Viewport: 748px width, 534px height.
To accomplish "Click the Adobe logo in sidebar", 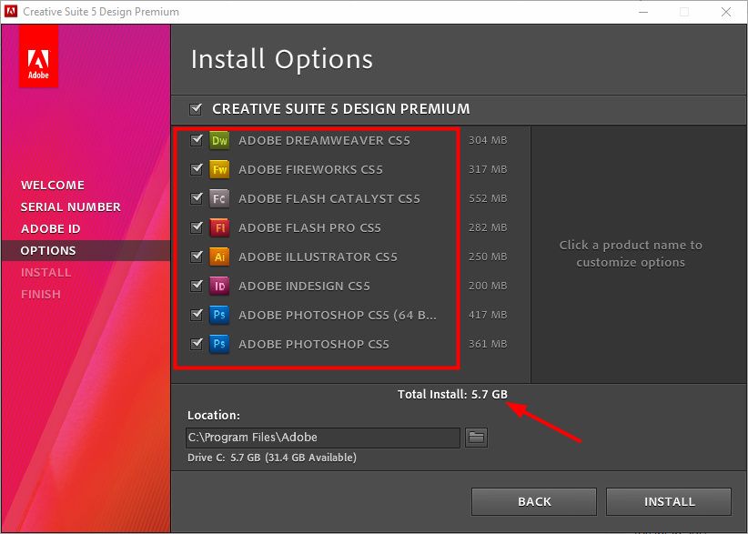I will point(38,56).
